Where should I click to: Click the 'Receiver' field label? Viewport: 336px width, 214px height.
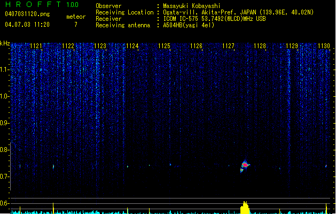pos(108,19)
